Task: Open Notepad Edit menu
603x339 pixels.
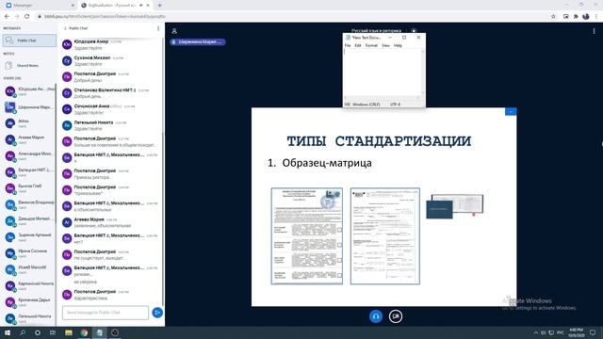Action: (358, 45)
